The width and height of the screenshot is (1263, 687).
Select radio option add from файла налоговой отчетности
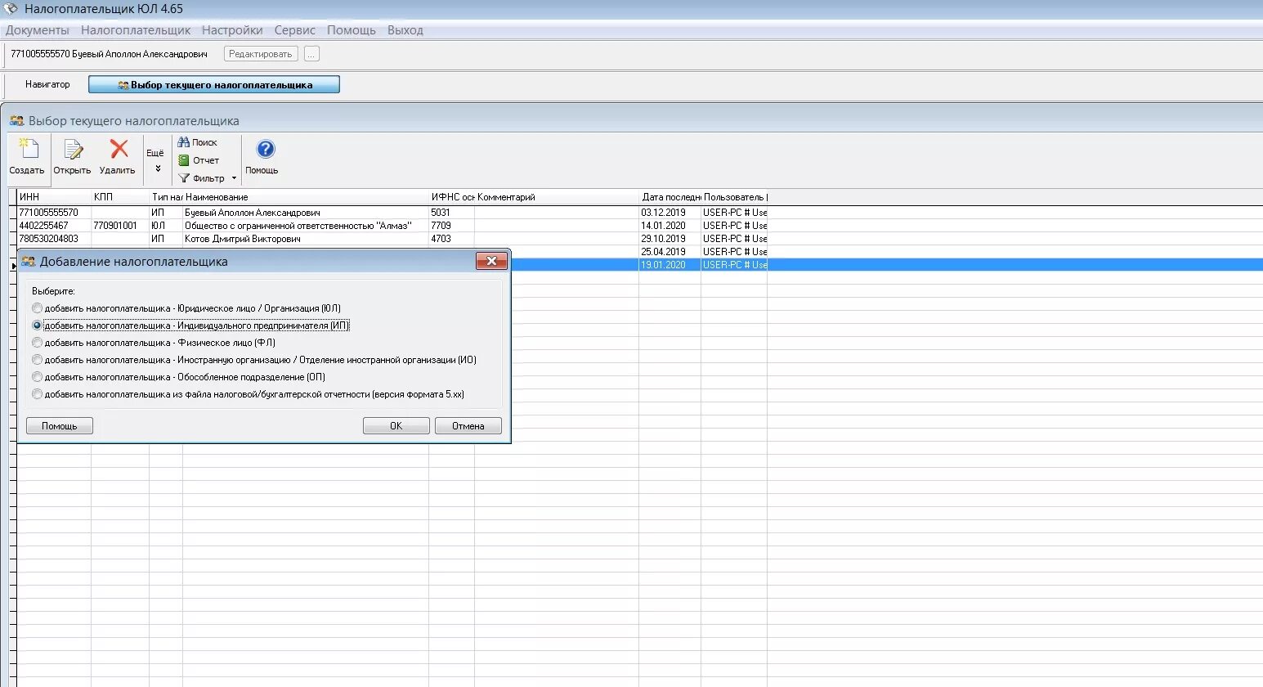point(37,394)
